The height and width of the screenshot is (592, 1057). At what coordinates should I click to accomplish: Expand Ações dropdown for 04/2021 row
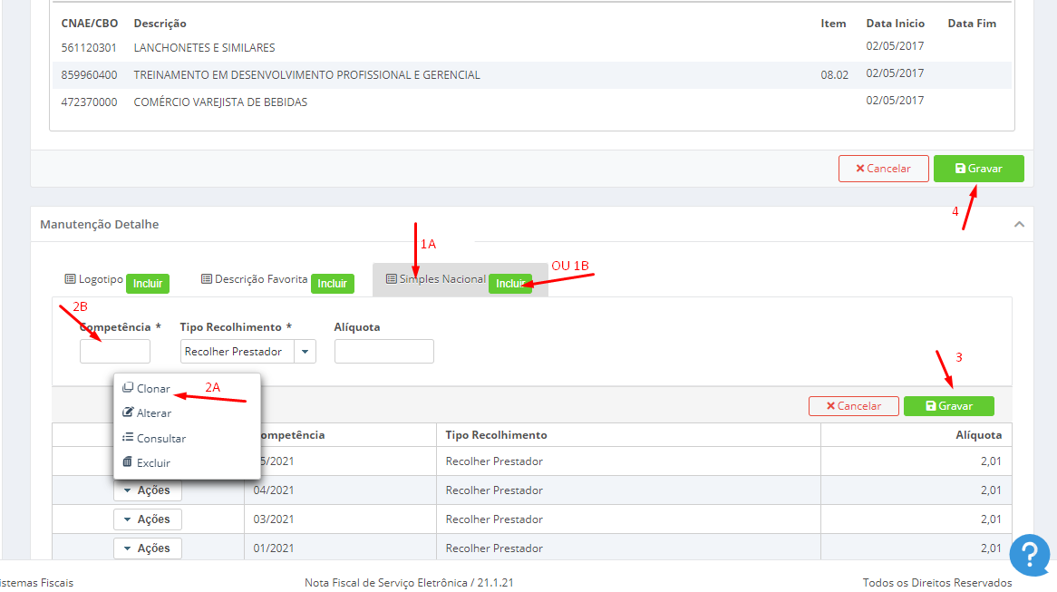pos(148,490)
